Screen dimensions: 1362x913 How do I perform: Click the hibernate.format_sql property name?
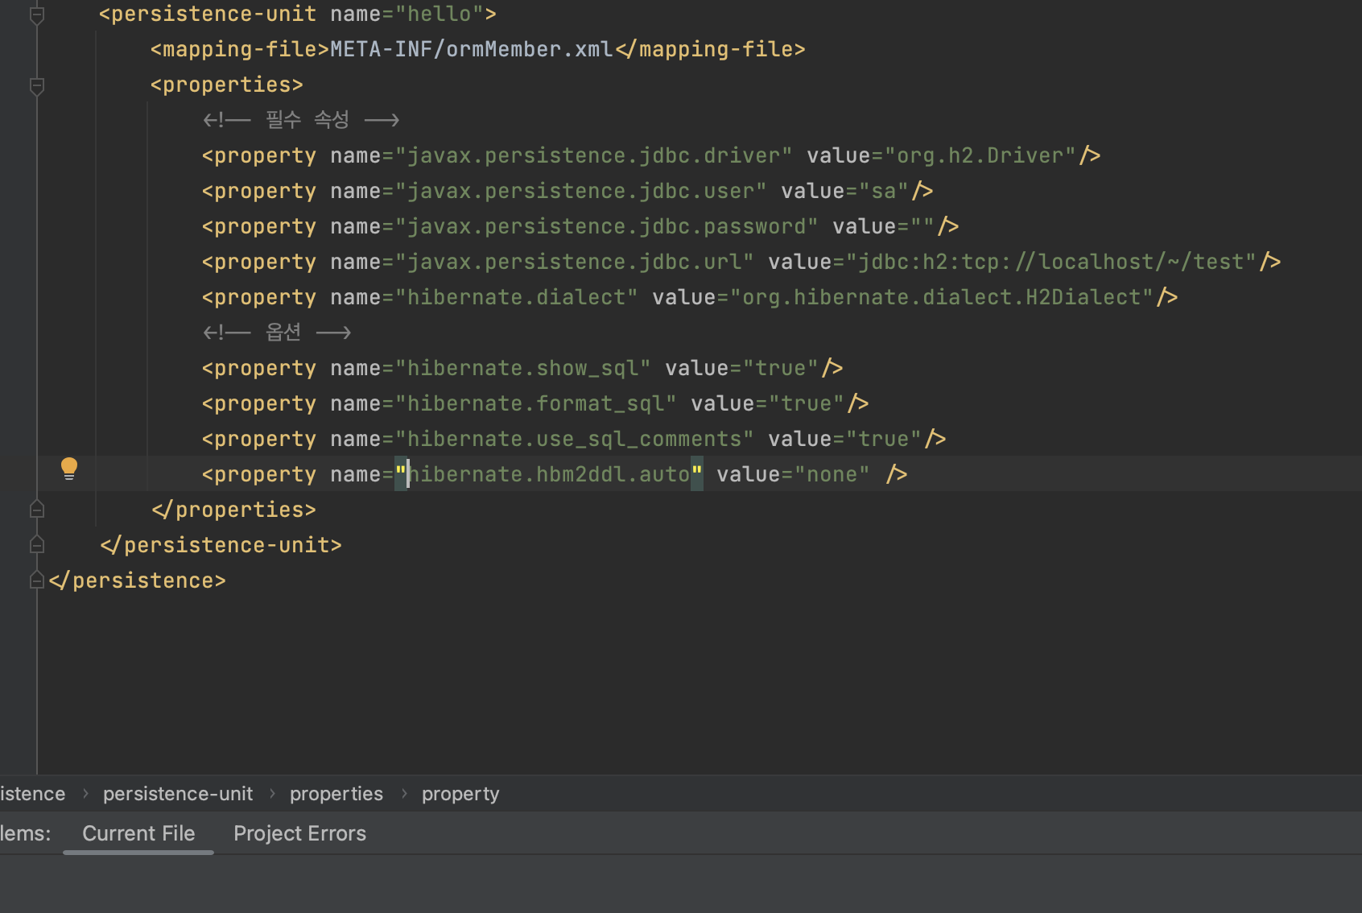536,403
